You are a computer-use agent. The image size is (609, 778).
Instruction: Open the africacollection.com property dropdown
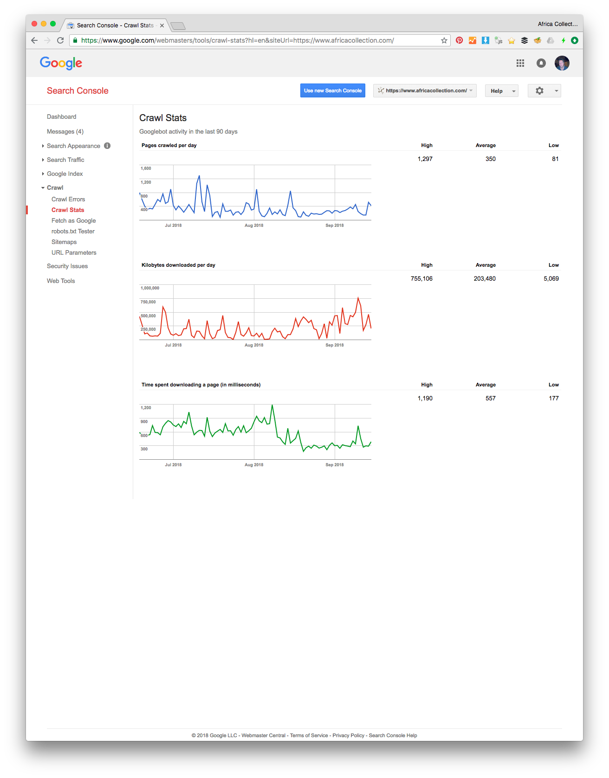[425, 90]
